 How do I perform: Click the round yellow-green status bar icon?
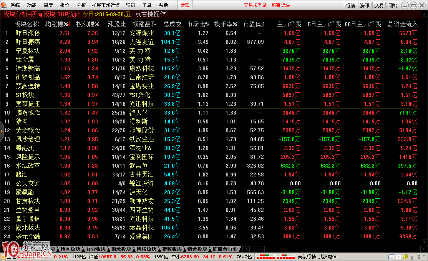(405, 257)
